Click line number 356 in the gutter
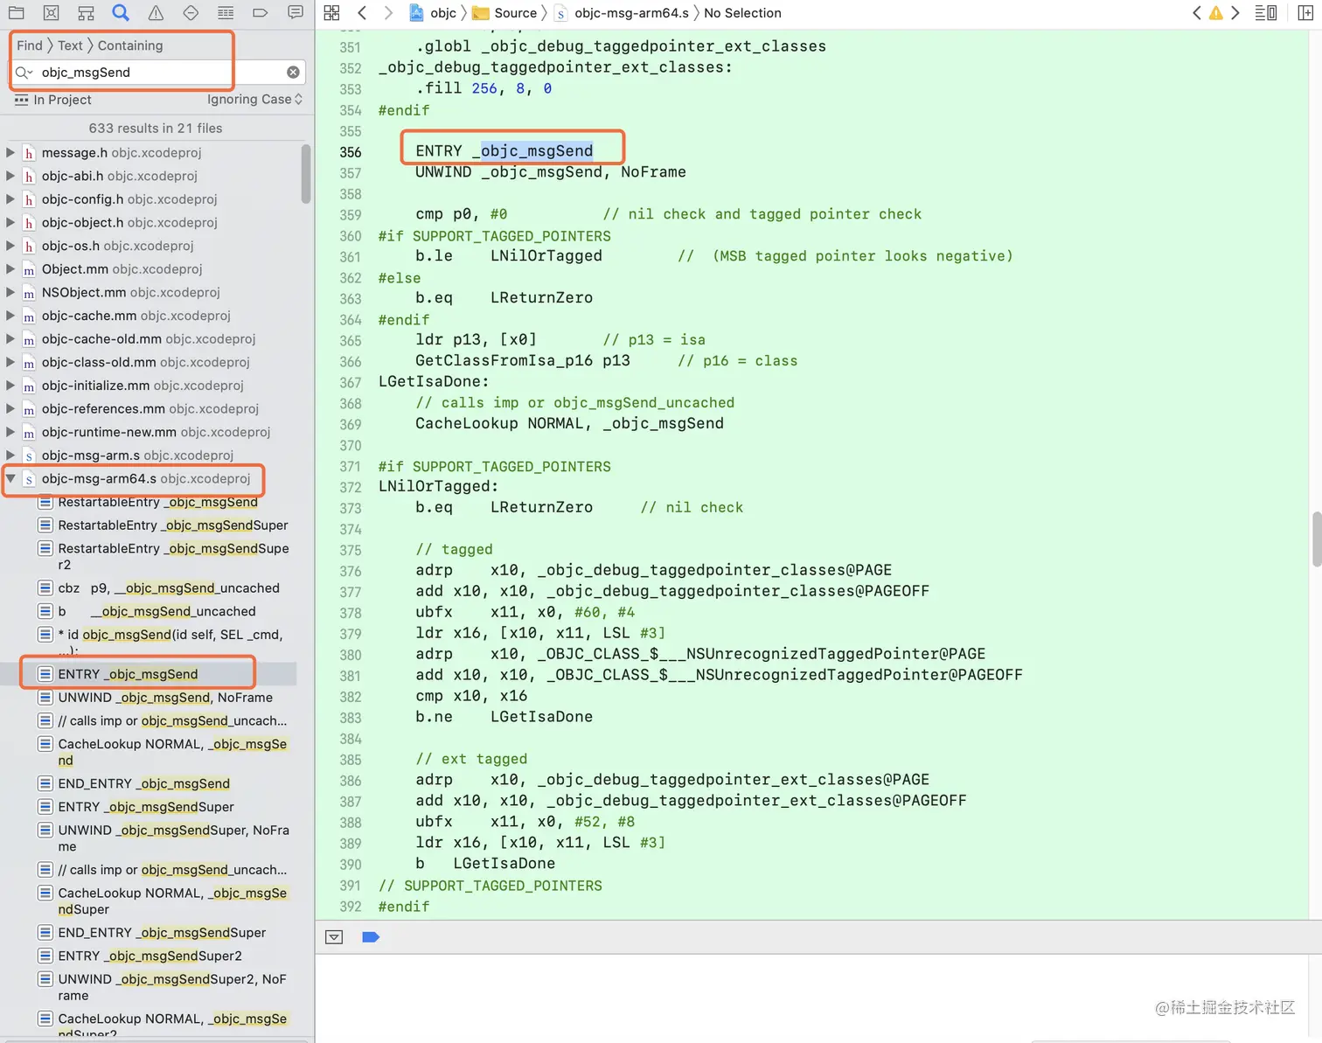 click(350, 152)
